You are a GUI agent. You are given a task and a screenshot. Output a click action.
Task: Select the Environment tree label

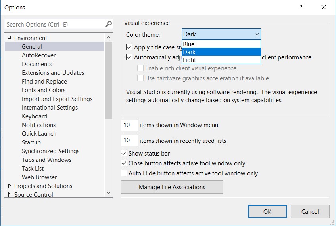pyautogui.click(x=31, y=38)
